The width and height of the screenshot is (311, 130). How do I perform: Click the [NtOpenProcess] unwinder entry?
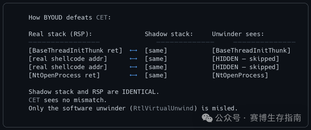click(240, 75)
